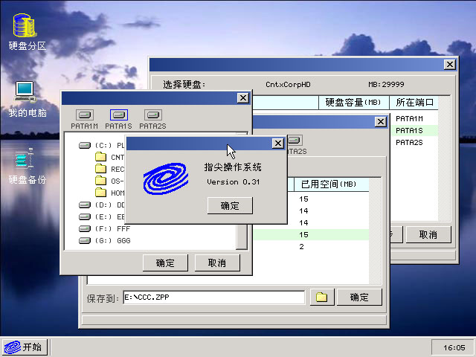476x357 pixels.
Task: Click 取消 in the file browser dialog
Action: pyautogui.click(x=217, y=263)
